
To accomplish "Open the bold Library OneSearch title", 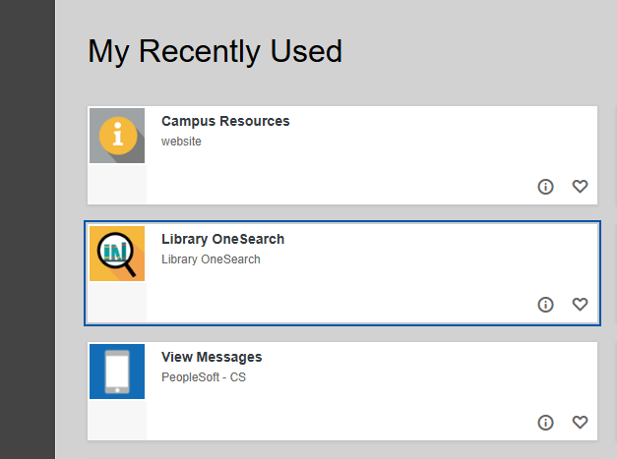I will pyautogui.click(x=222, y=240).
